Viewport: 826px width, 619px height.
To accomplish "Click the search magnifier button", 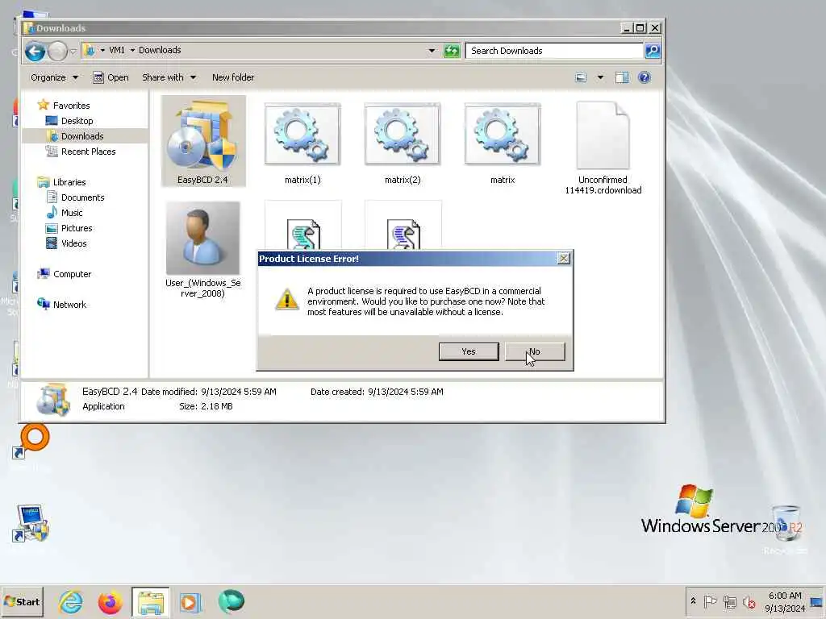I will 652,51.
